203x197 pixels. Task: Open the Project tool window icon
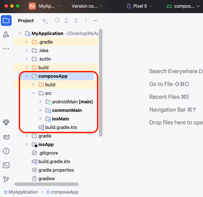click(6, 20)
